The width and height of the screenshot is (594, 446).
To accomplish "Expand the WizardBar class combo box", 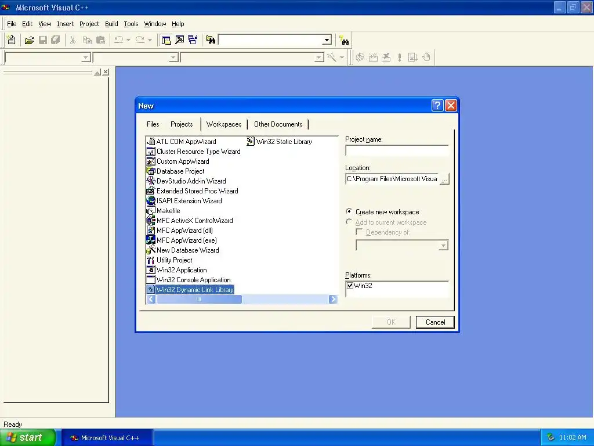I will click(x=86, y=57).
